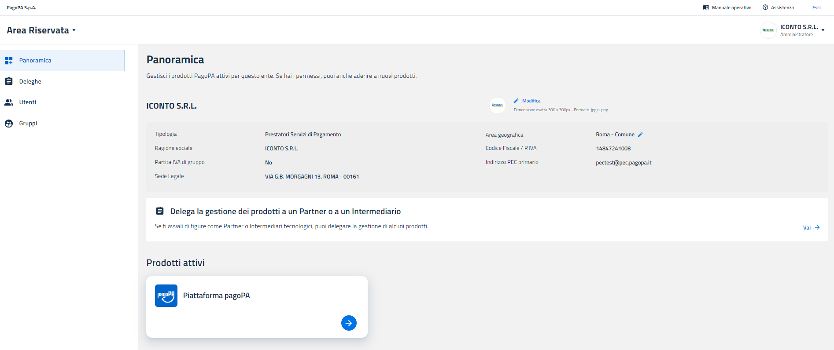Click the Panoramica dashboard icon in sidebar
This screenshot has width=834, height=350.
coord(9,61)
